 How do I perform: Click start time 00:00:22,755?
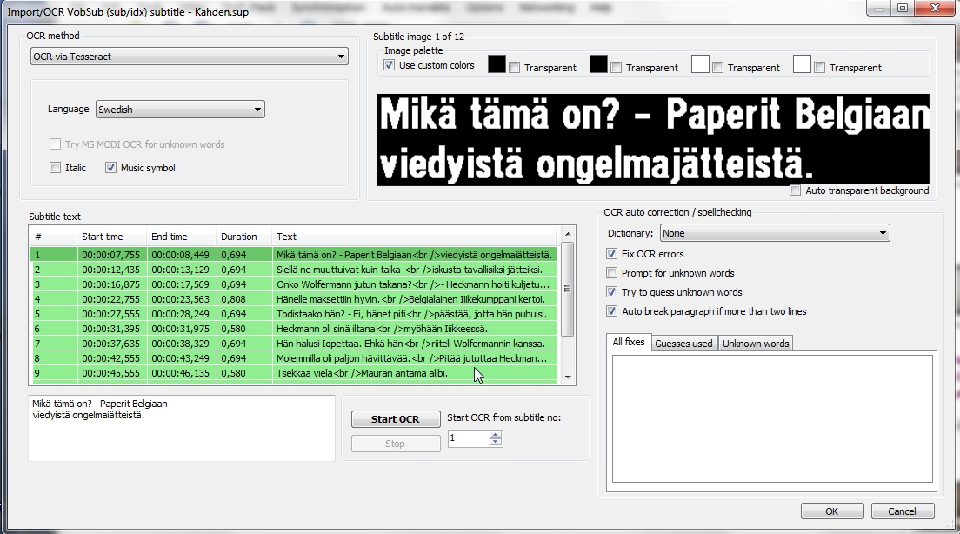110,299
